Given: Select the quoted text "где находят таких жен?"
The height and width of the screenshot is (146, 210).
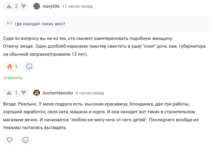Looking at the screenshot, I should point(40,24).
